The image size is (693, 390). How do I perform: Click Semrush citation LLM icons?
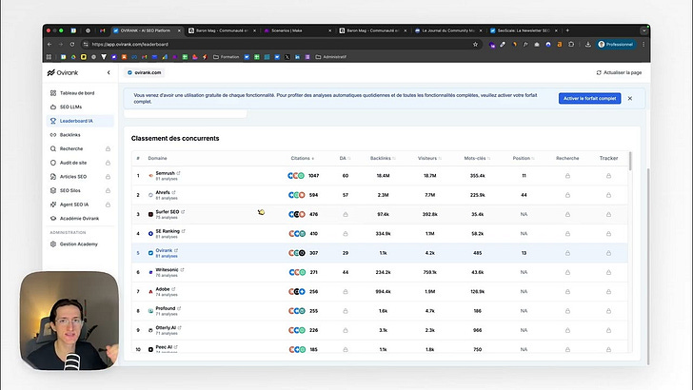296,176
